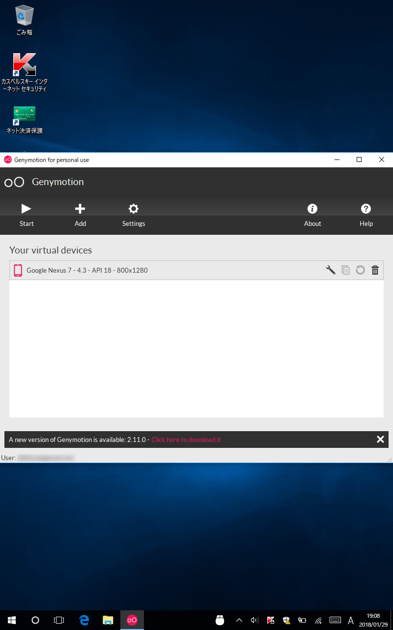Image resolution: width=393 pixels, height=630 pixels.
Task: Open Genymotion Help
Action: click(366, 215)
